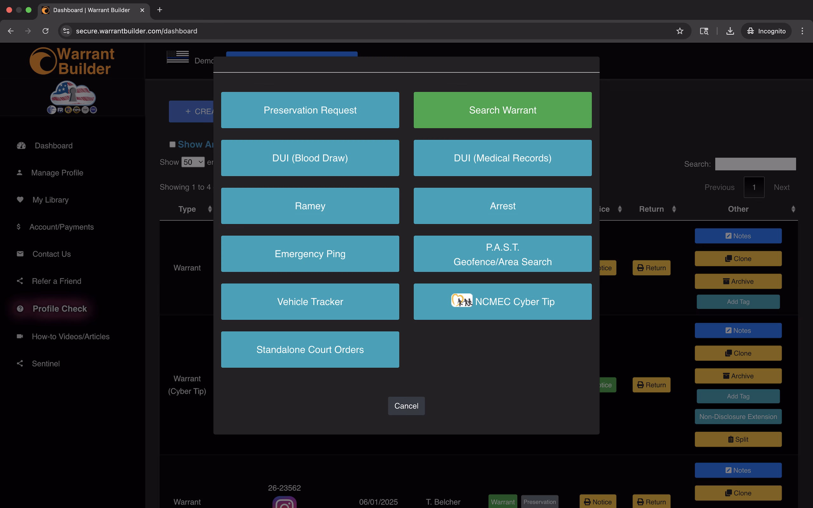Viewport: 813px width, 508px height.
Task: Click the How-to Videos camera icon
Action: coord(20,336)
